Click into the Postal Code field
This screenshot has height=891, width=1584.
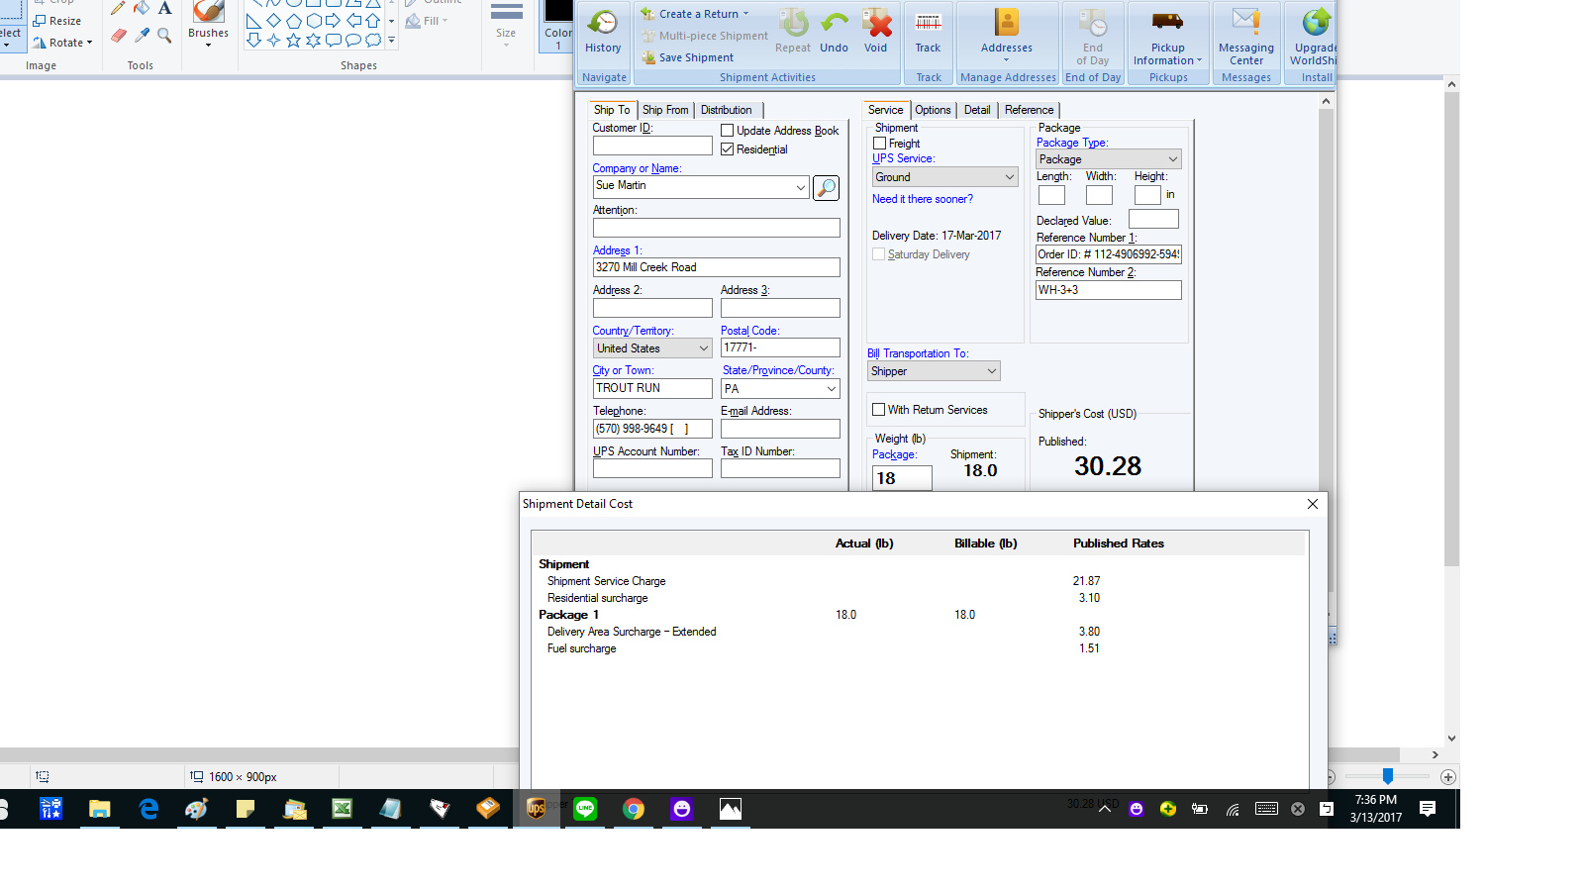pyautogui.click(x=780, y=347)
